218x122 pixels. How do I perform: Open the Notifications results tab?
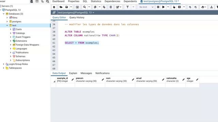tap(103, 73)
